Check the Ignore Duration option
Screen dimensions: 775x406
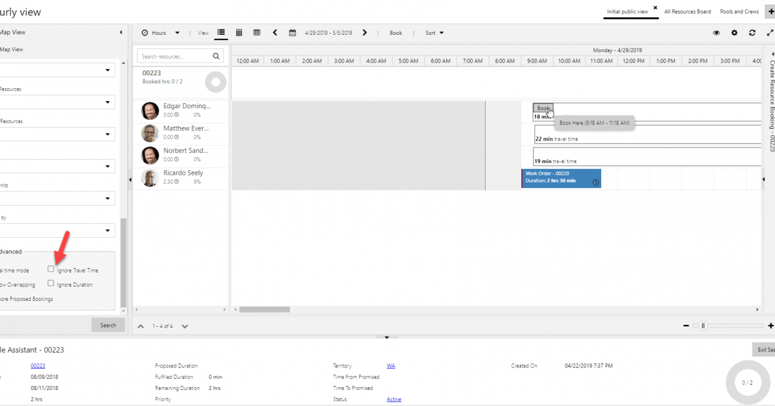(50, 283)
